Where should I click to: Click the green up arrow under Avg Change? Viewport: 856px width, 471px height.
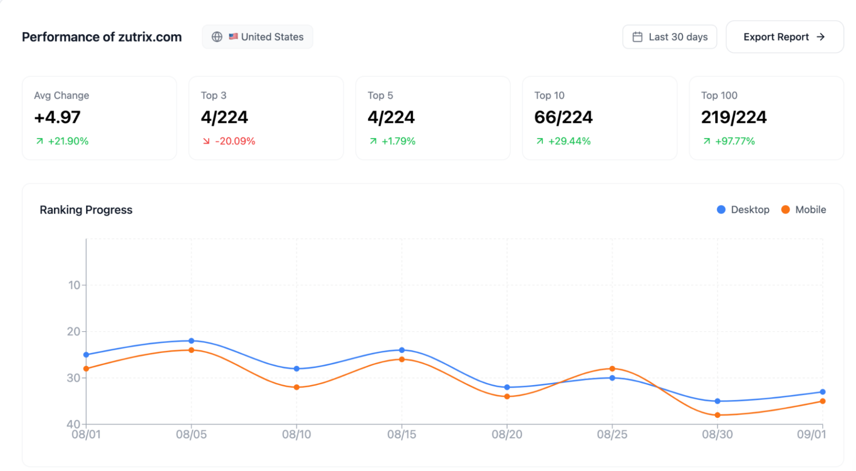tap(40, 141)
